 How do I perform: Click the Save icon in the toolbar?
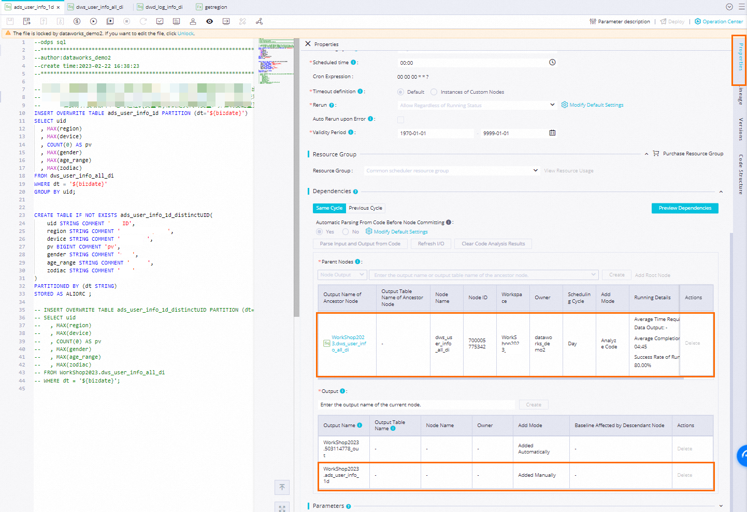coord(10,21)
